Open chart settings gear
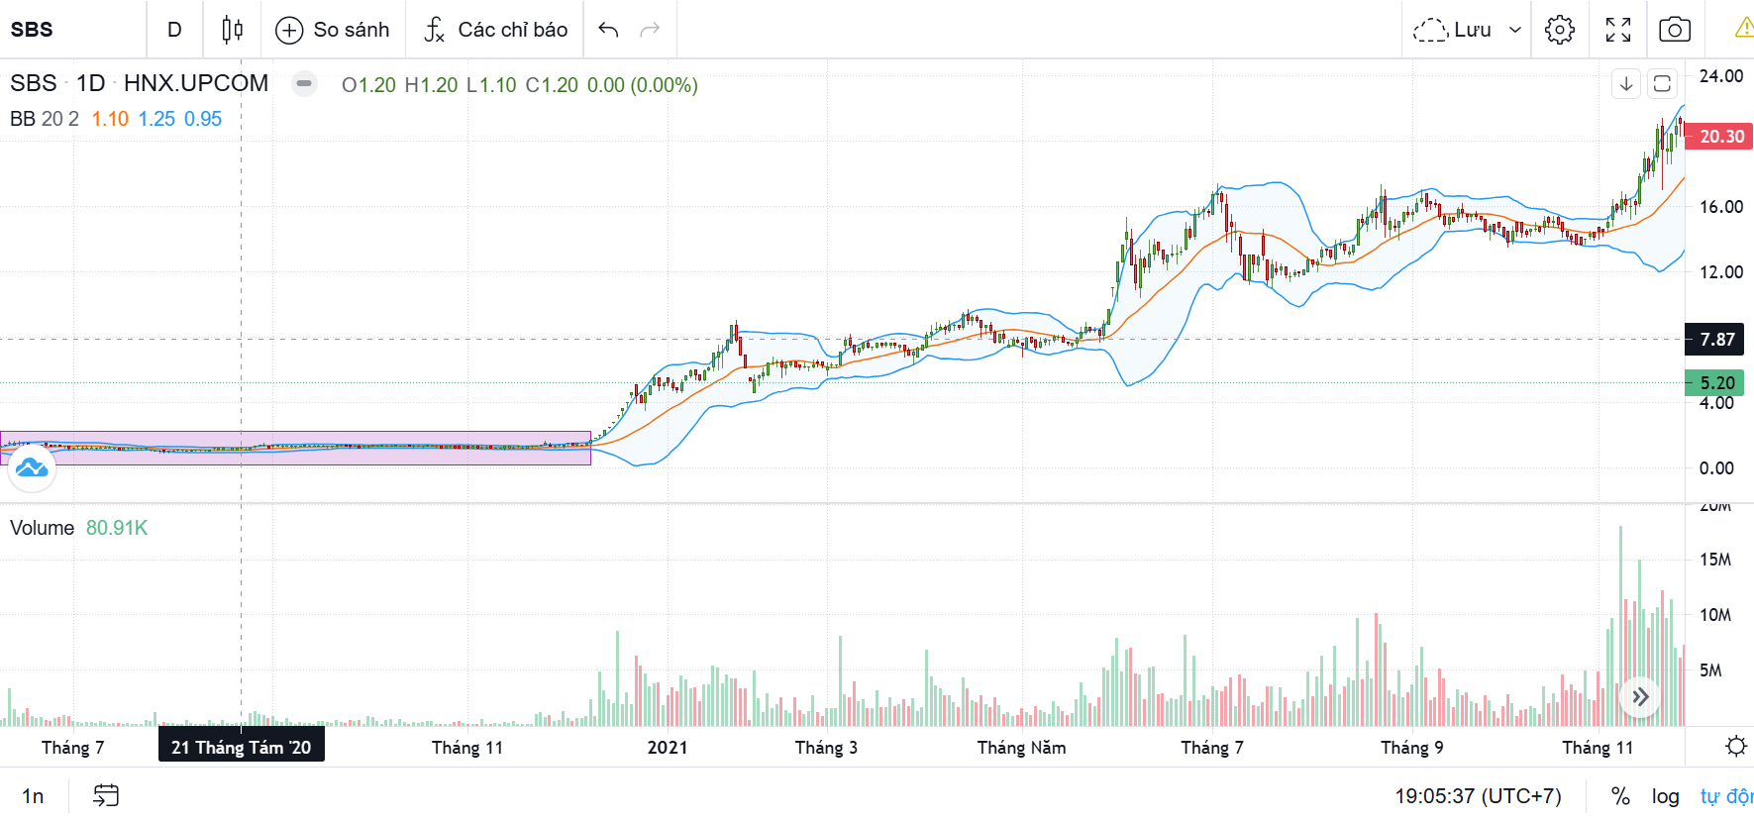 1559,30
